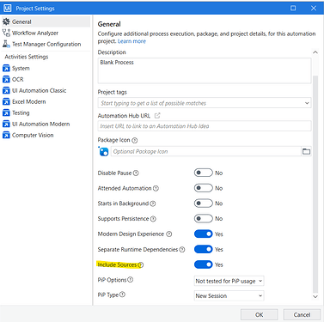Click the Test Manager Configuration flask icon
324x322 pixels.
click(x=6, y=44)
